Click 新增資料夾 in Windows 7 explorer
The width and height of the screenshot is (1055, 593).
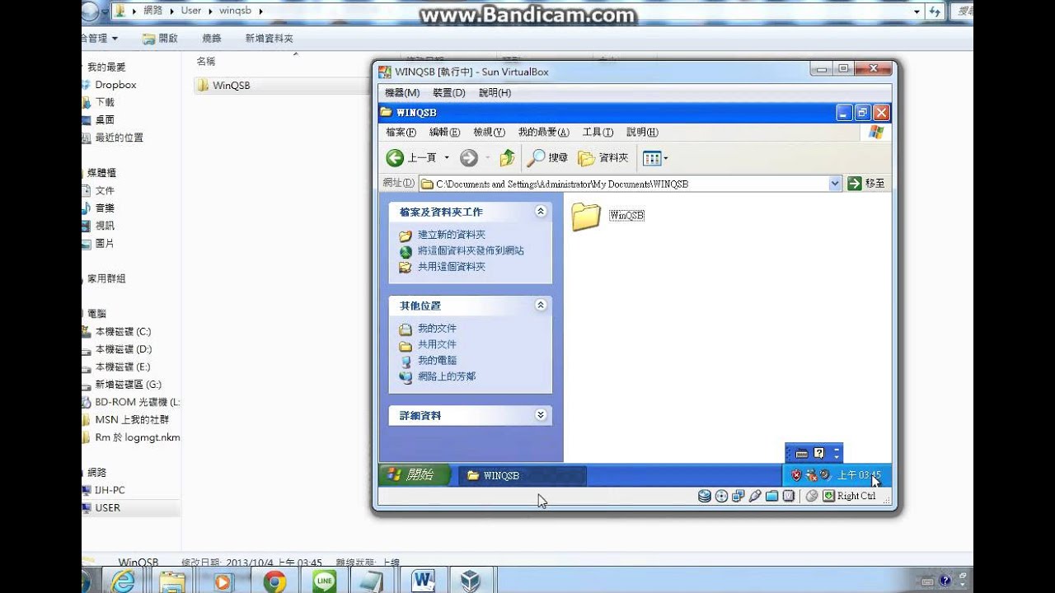[269, 38]
